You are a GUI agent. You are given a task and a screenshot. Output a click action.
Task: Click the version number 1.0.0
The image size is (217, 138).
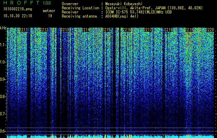pyautogui.click(x=47, y=3)
